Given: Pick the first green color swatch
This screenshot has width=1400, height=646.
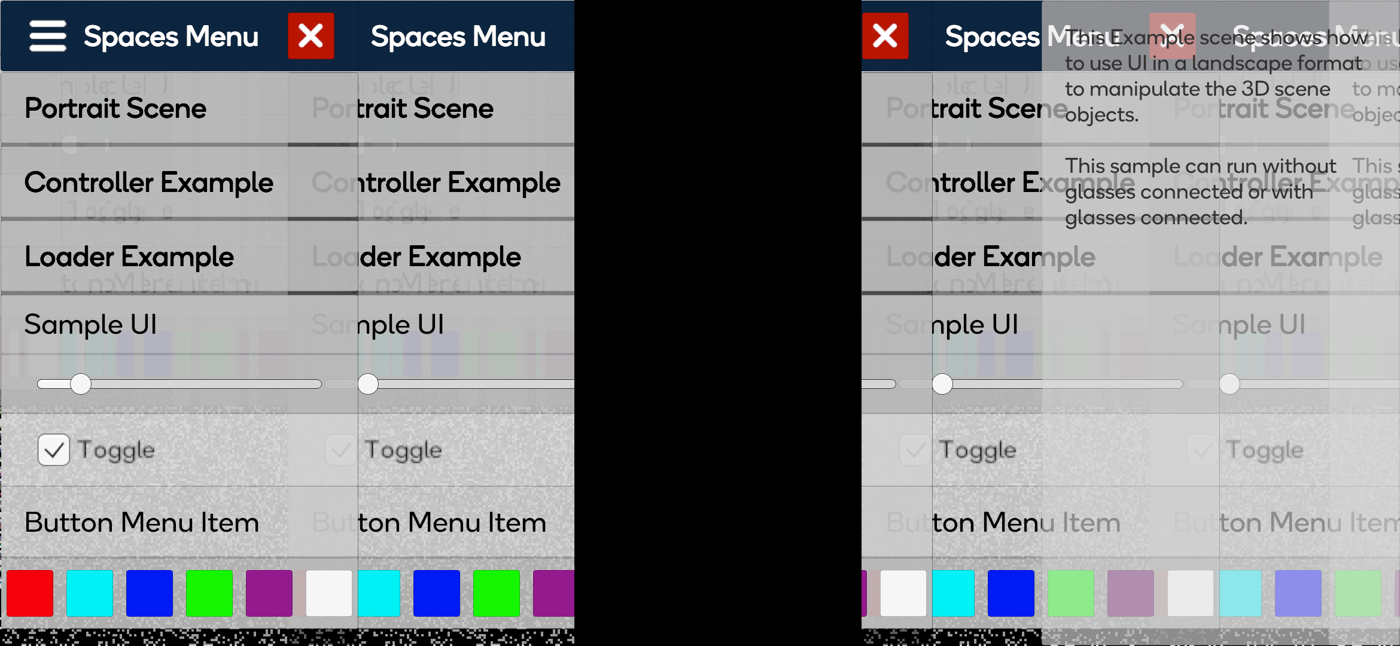Looking at the screenshot, I should tap(209, 593).
